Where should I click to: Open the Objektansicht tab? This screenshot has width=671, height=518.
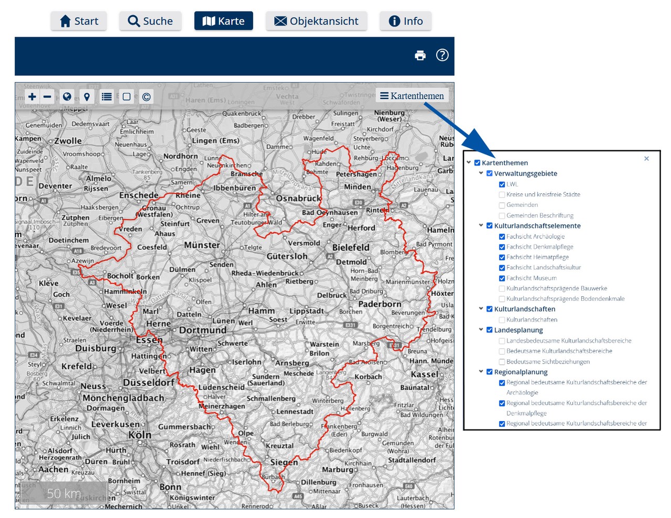tap(317, 21)
